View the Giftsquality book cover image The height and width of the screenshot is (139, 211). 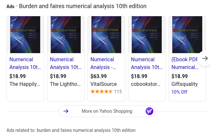tap(187, 35)
